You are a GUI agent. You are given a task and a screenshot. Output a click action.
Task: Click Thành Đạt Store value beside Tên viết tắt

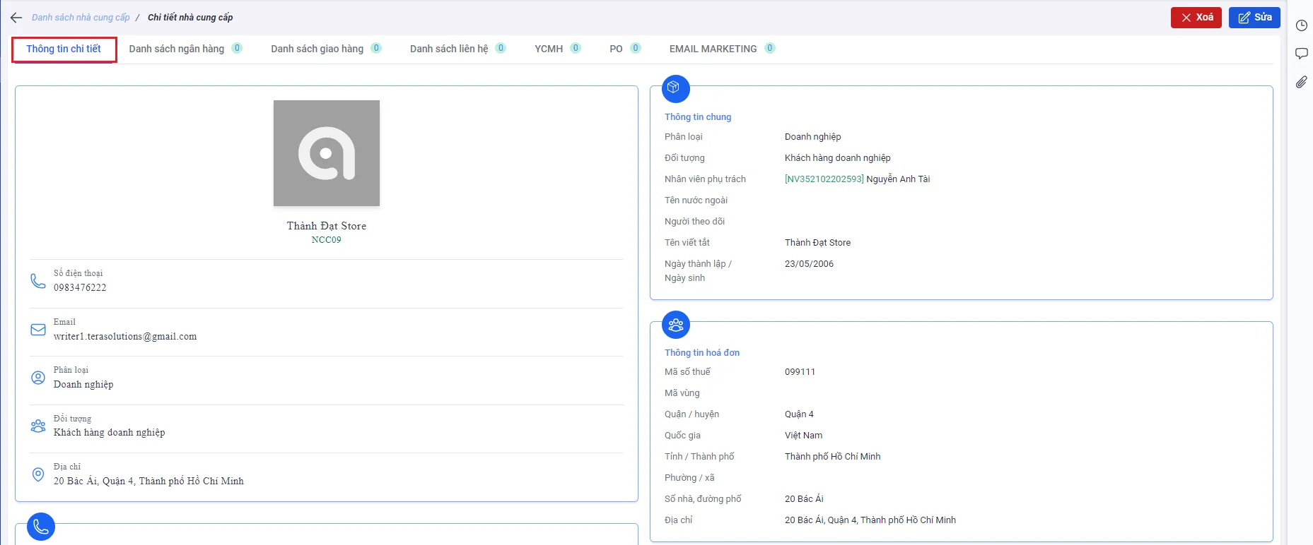click(817, 243)
